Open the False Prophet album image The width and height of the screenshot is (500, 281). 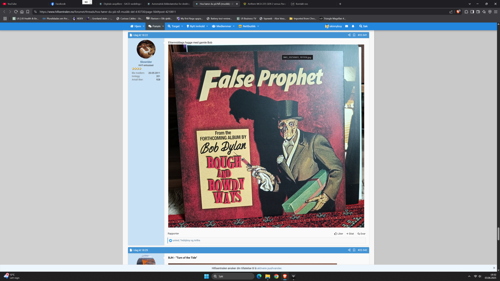[x=266, y=136]
